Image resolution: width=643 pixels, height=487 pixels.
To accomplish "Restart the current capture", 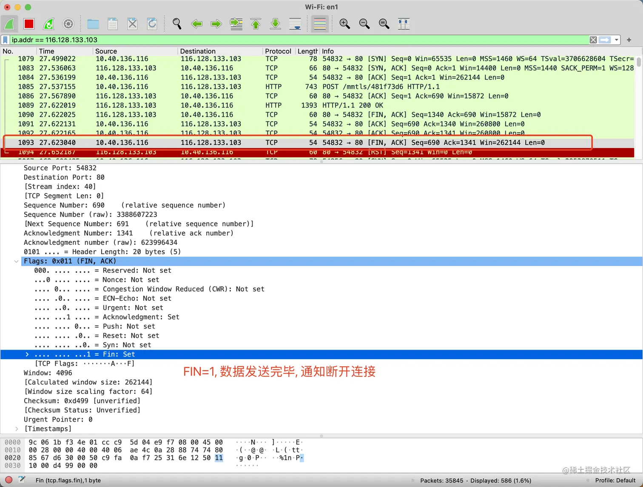I will 49,24.
